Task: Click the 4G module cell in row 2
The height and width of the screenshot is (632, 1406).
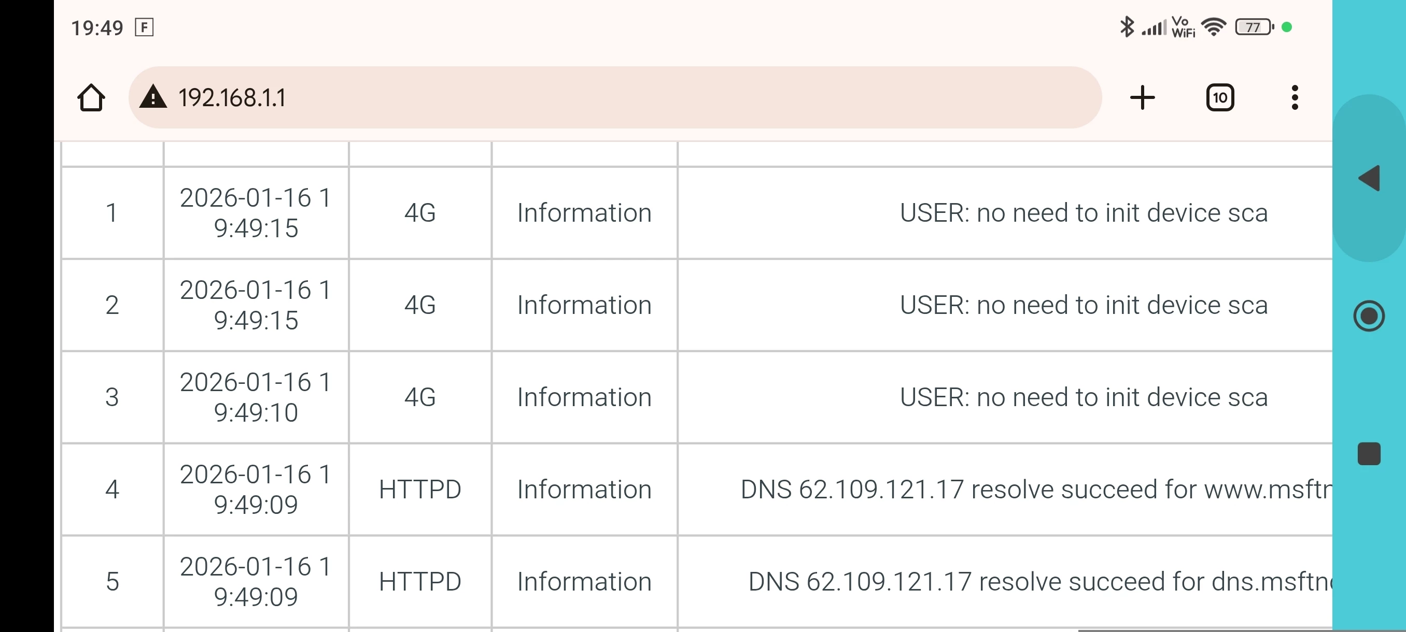Action: point(420,305)
